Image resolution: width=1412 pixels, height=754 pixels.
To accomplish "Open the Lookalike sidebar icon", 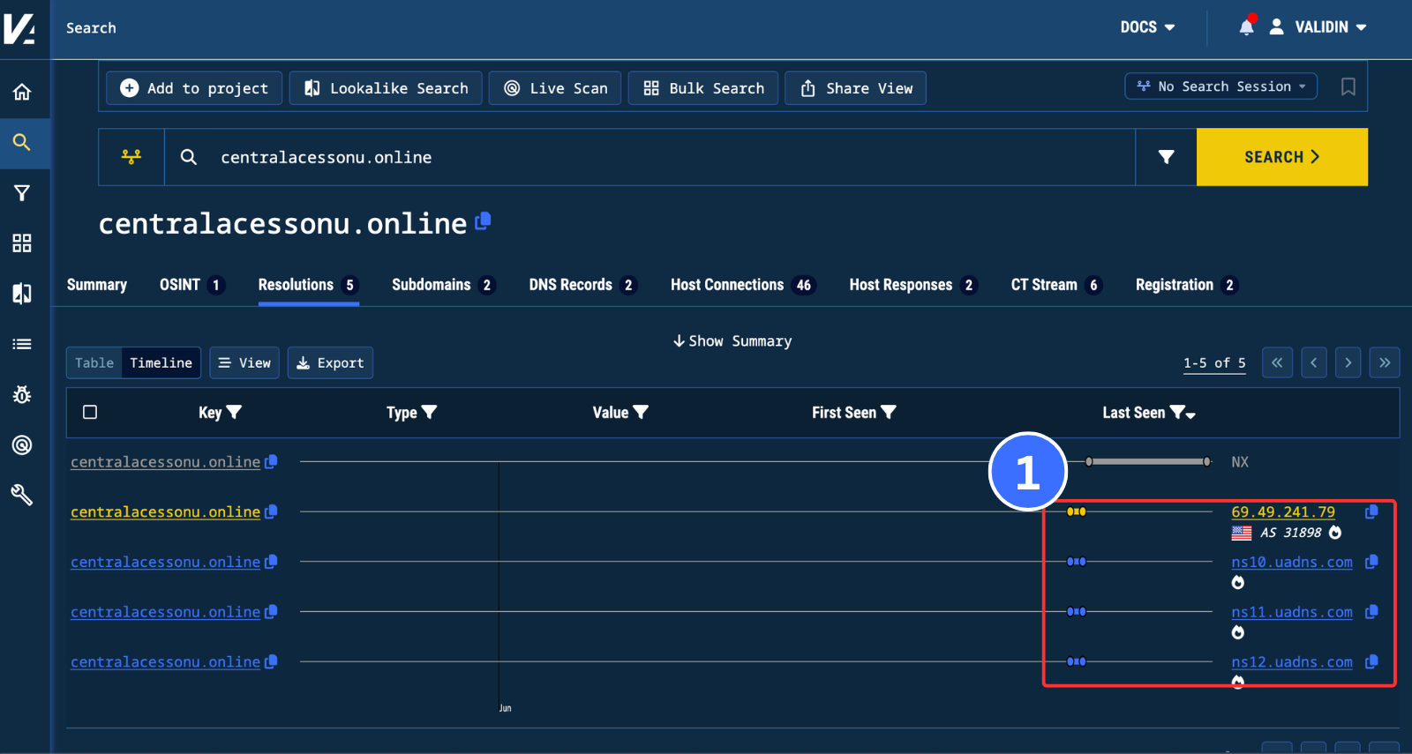I will 22,294.
